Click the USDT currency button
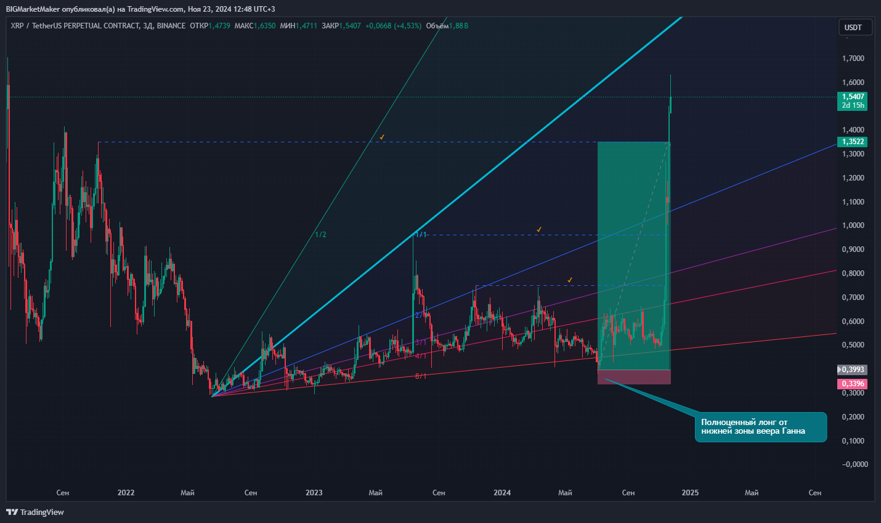 click(x=855, y=27)
